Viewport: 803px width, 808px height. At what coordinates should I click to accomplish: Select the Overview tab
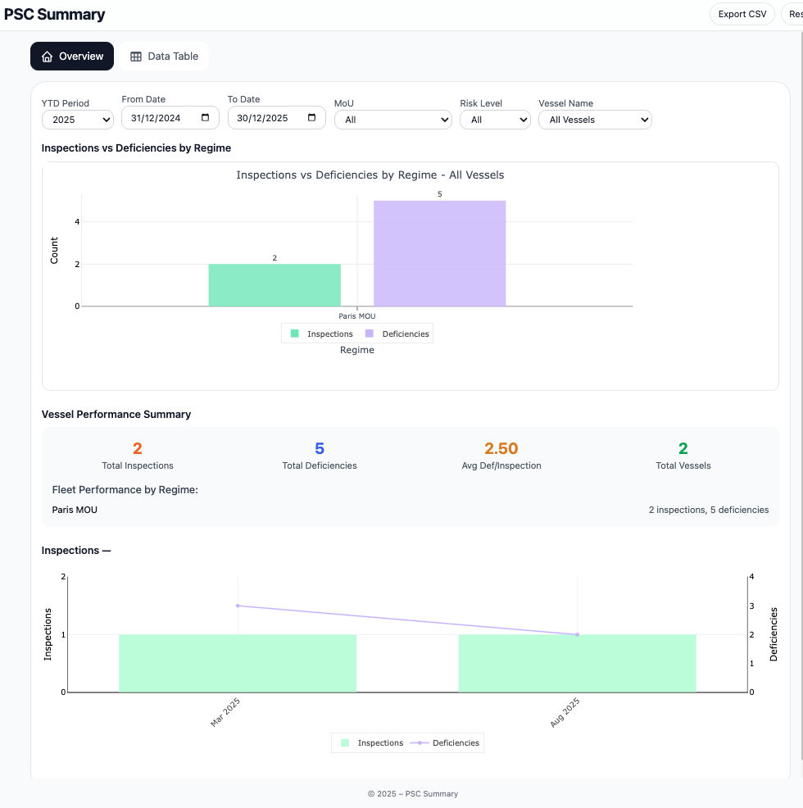click(x=72, y=56)
